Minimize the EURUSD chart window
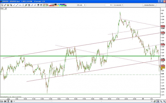The width and height of the screenshot is (166, 103). 159,1
